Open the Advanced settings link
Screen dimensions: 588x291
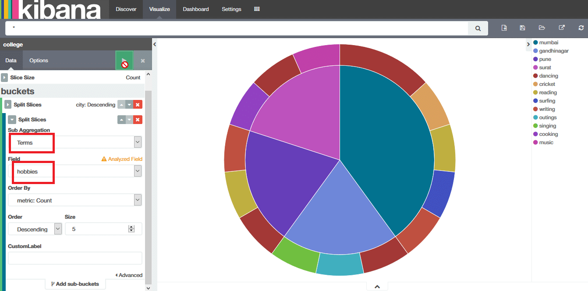tap(129, 275)
